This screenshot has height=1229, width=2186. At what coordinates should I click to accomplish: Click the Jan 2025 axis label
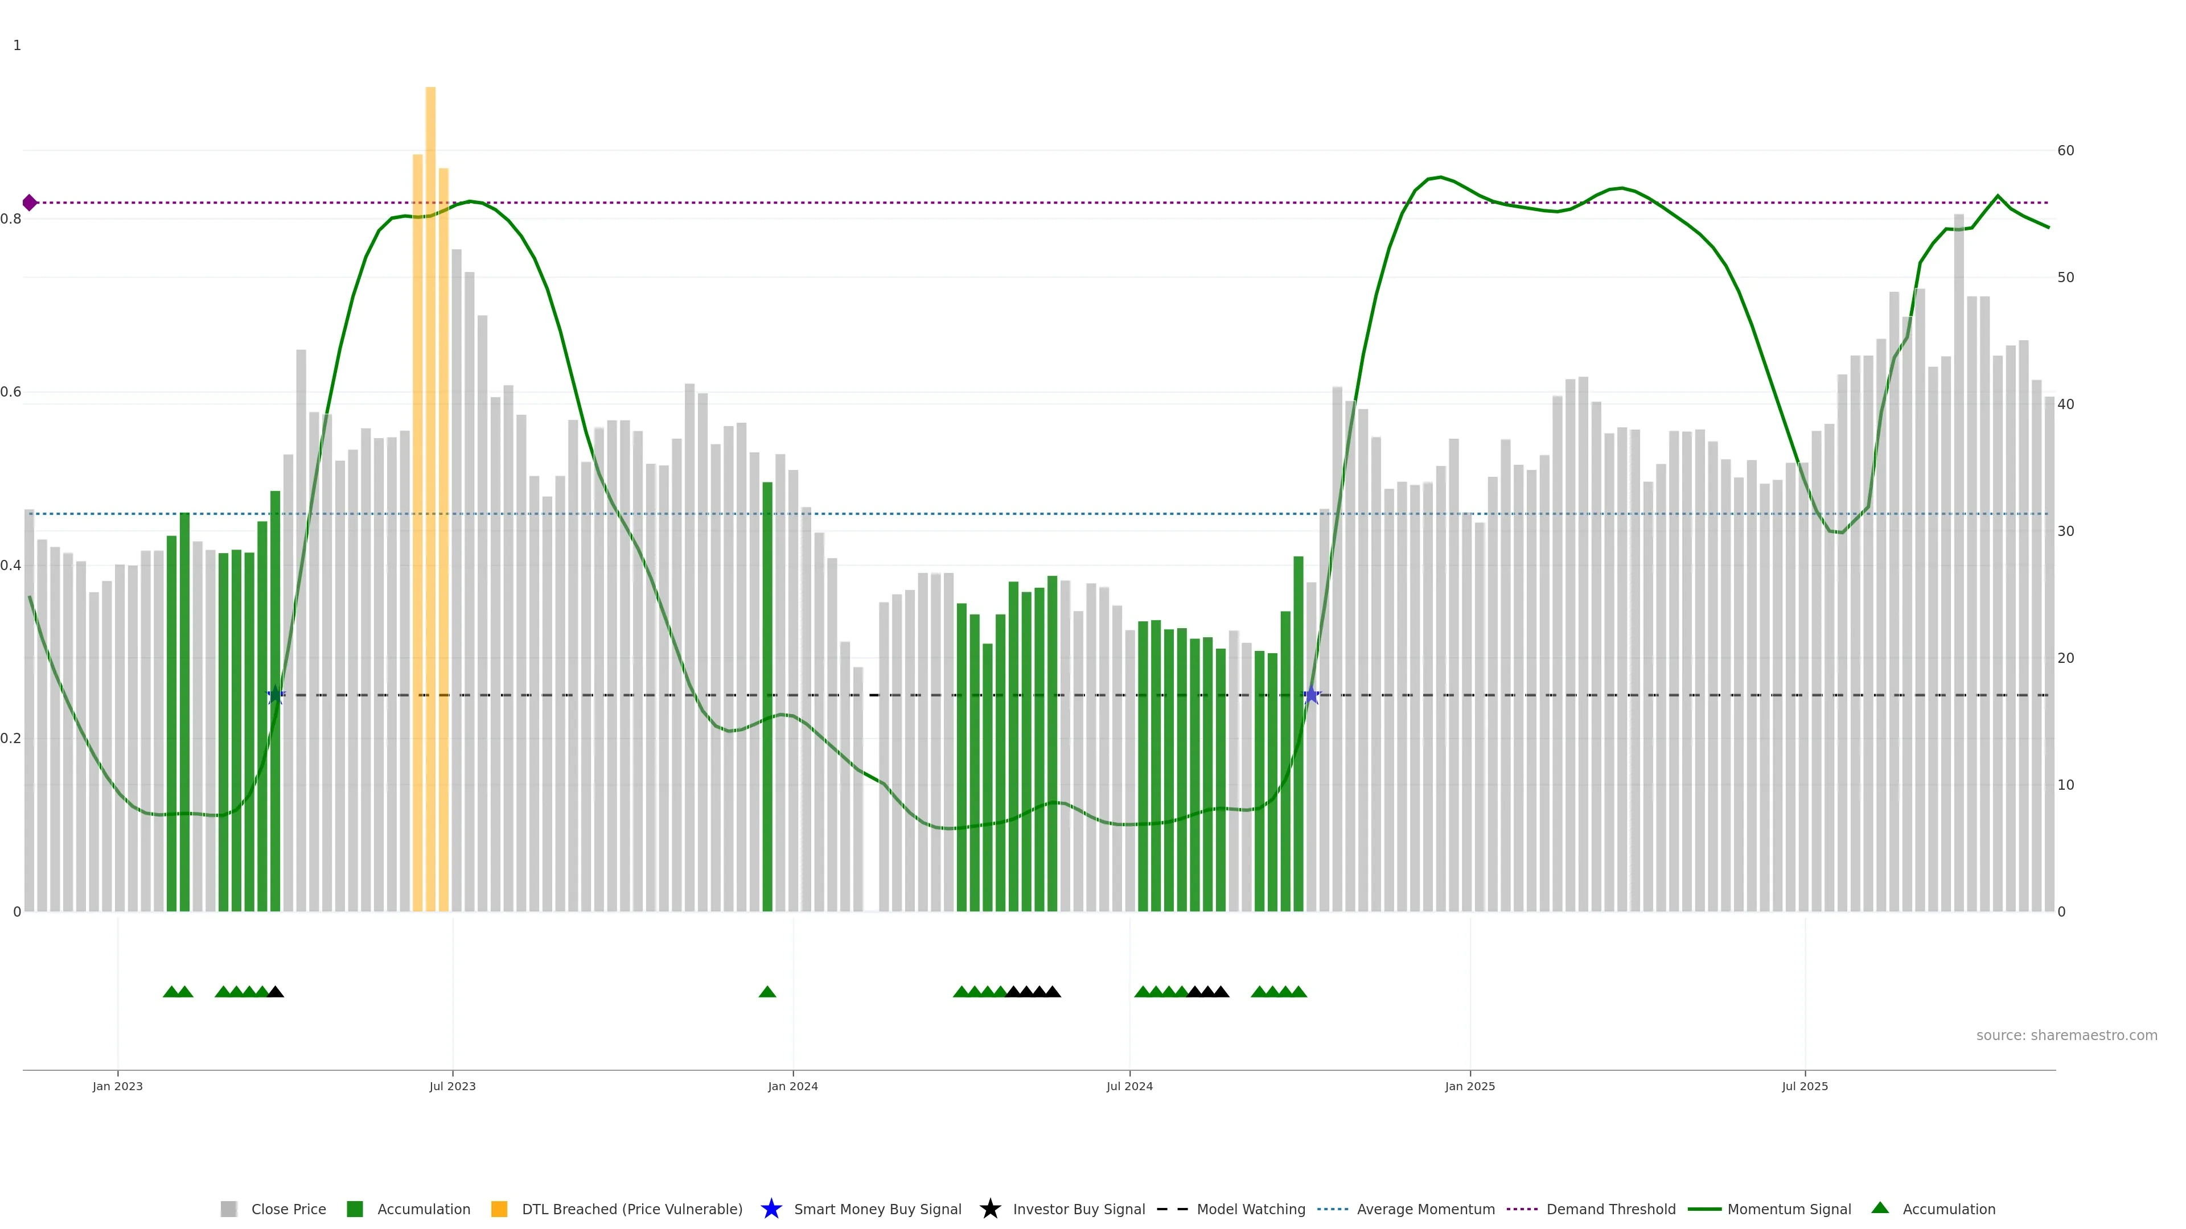pyautogui.click(x=1470, y=1086)
